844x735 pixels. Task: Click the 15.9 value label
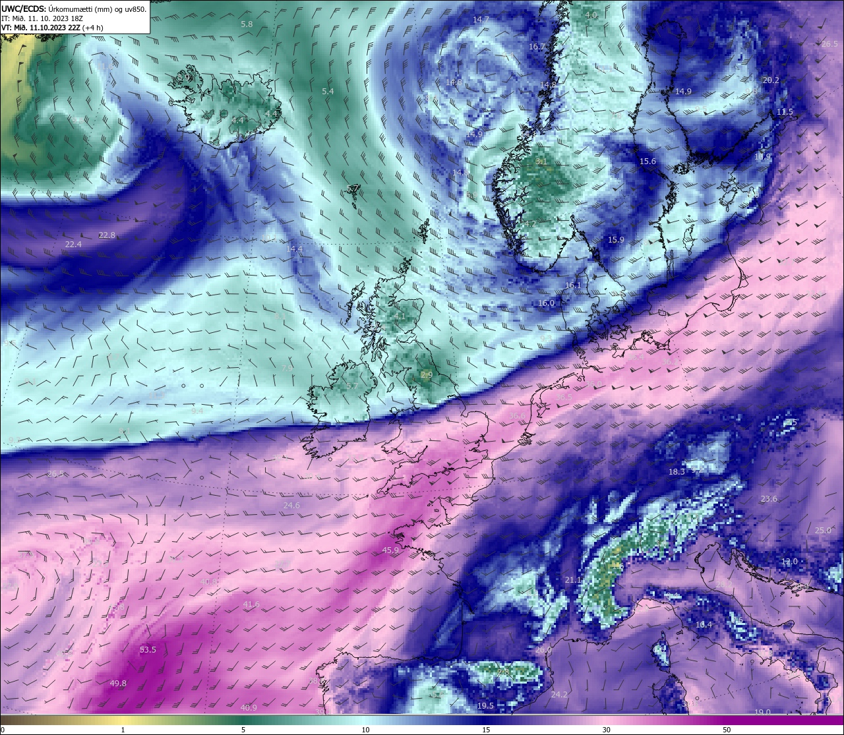click(x=616, y=240)
